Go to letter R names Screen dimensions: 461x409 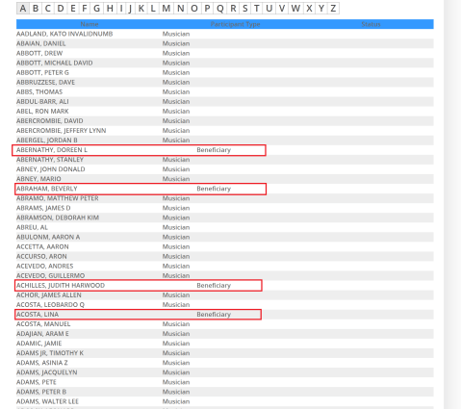(233, 9)
